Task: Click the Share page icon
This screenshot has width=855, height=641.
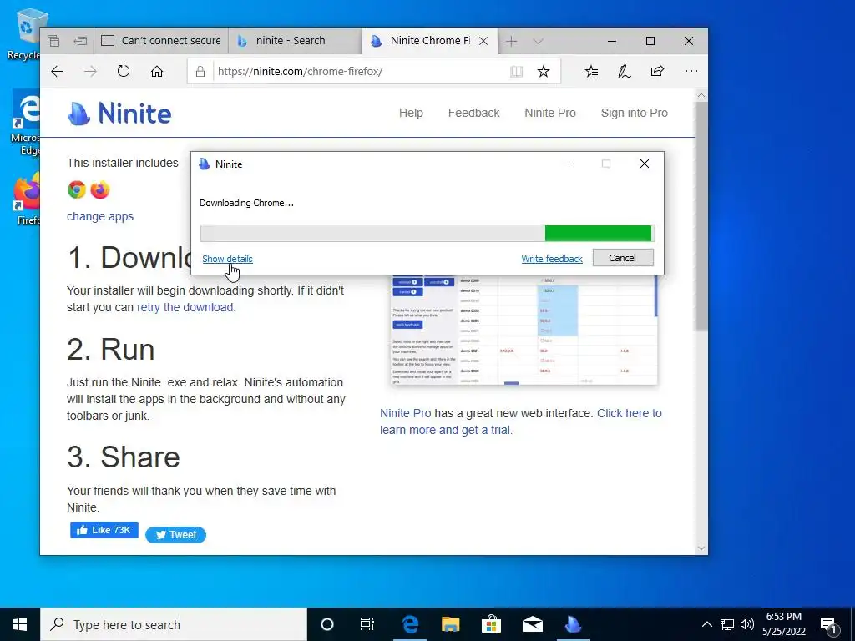Action: (658, 71)
